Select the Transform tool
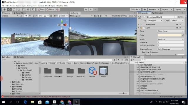The height and width of the screenshot is (105, 188). pyautogui.click(x=28, y=9)
